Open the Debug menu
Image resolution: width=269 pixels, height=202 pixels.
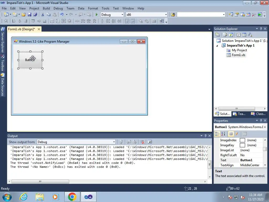click(x=58, y=8)
